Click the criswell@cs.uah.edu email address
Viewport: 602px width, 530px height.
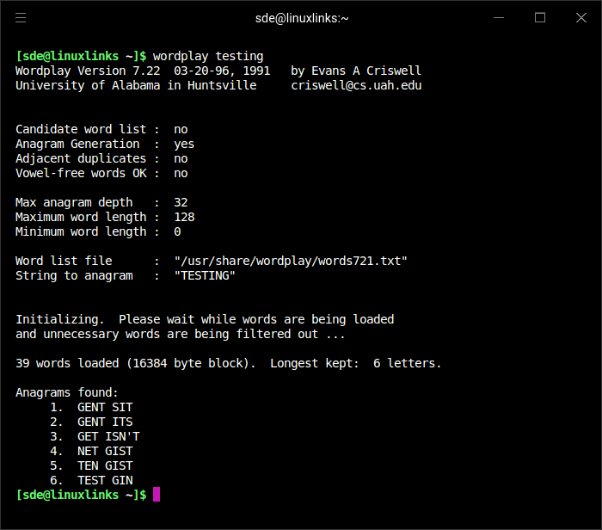point(356,85)
